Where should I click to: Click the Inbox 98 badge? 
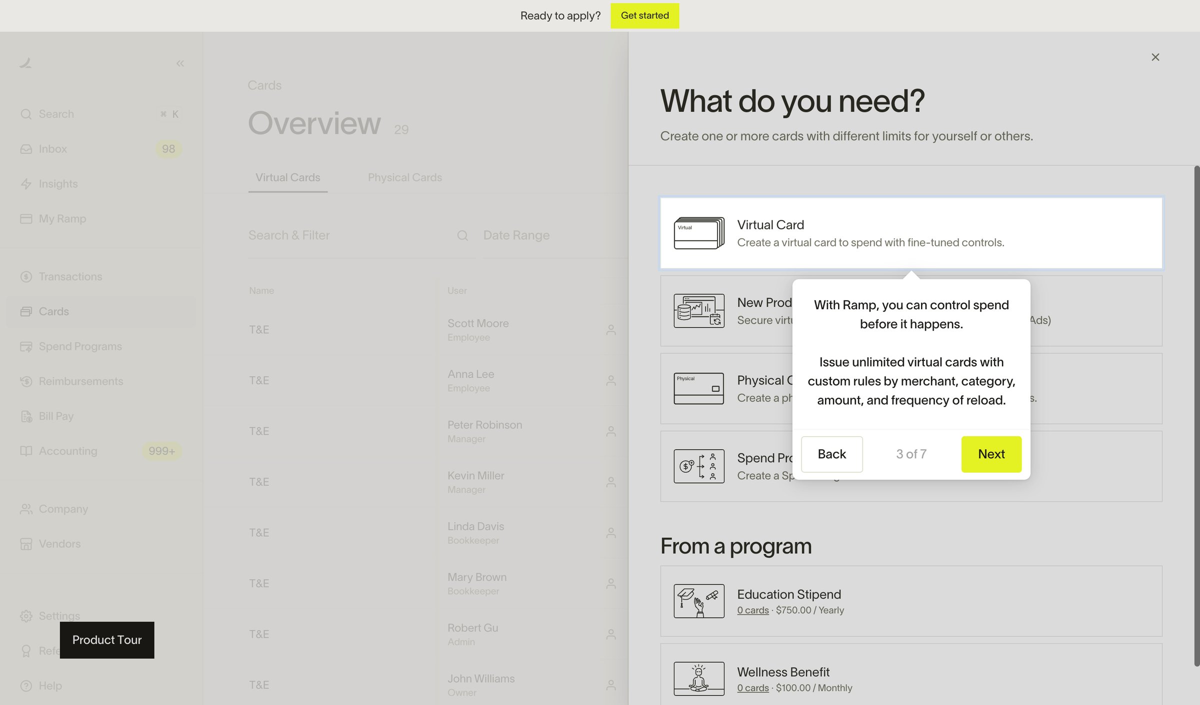pos(168,149)
